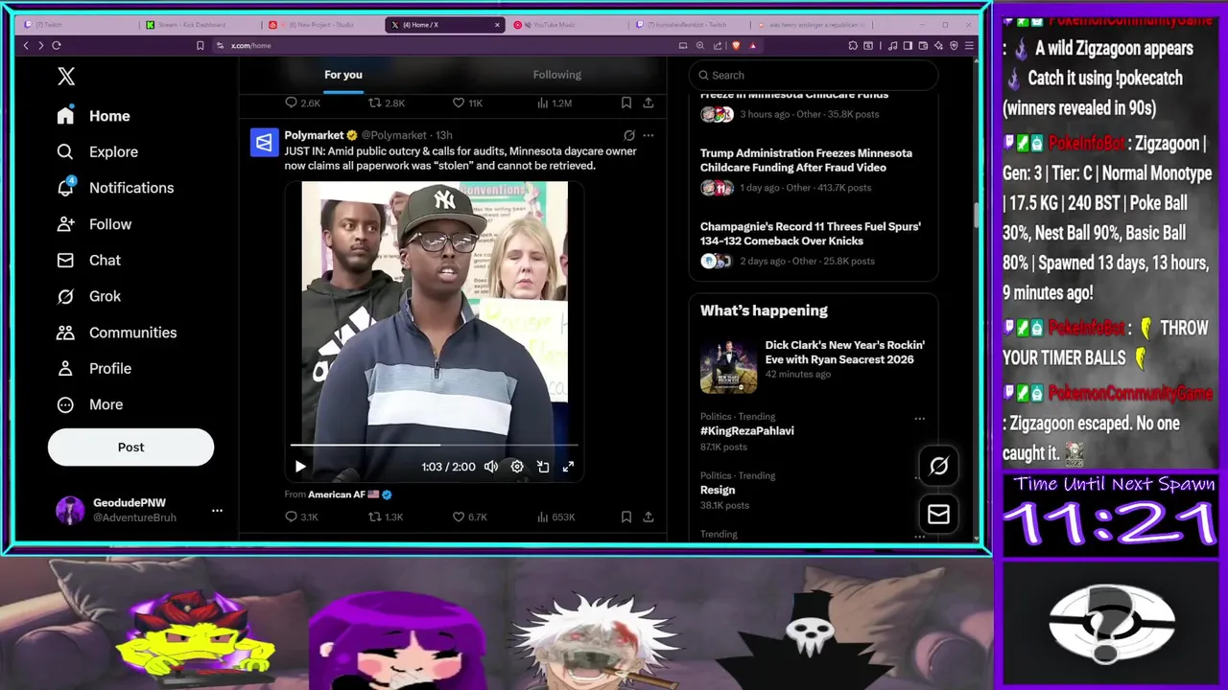Play the Polymarket video
Image resolution: width=1228 pixels, height=690 pixels.
299,467
